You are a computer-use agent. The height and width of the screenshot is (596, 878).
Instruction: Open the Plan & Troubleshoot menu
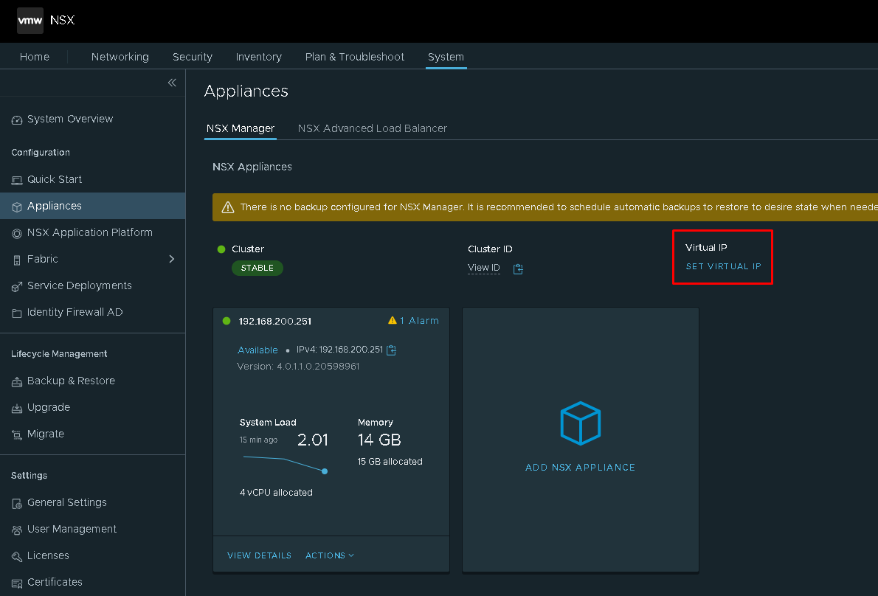pos(354,57)
